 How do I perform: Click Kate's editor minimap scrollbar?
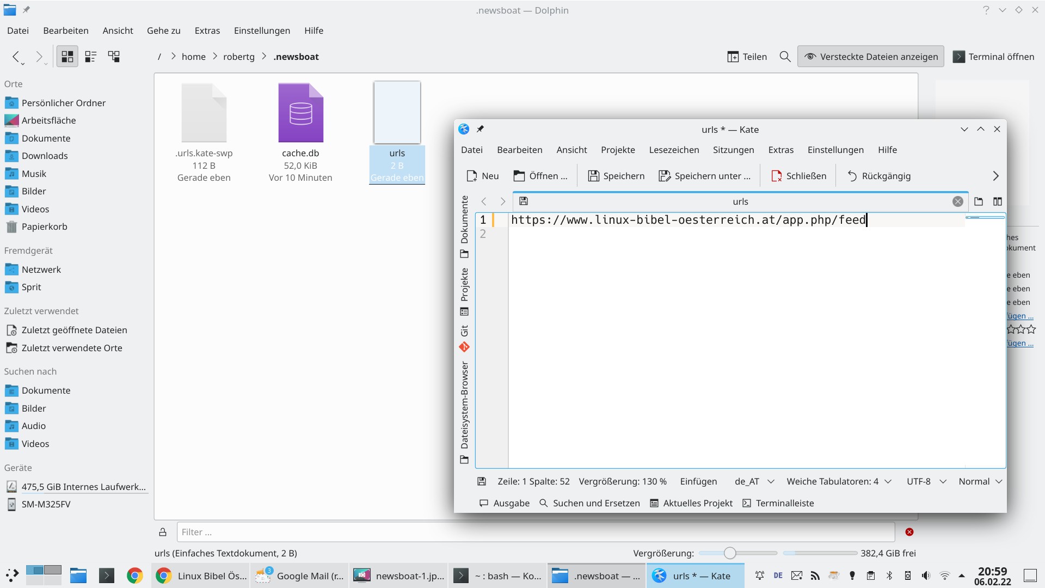[985, 341]
